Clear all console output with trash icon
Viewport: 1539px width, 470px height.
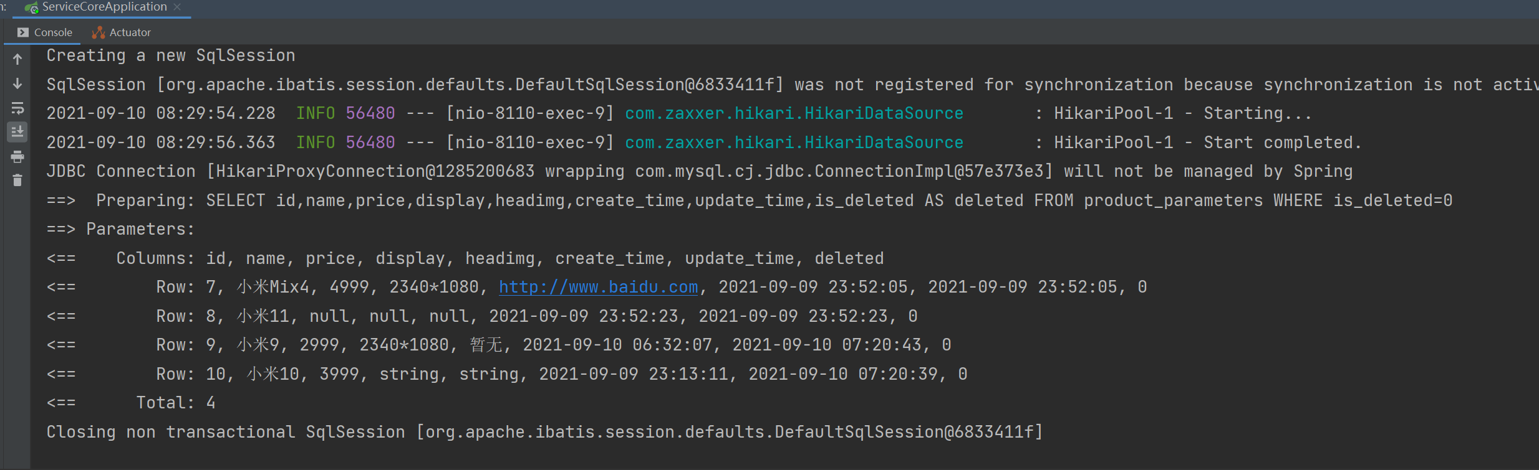[x=17, y=181]
